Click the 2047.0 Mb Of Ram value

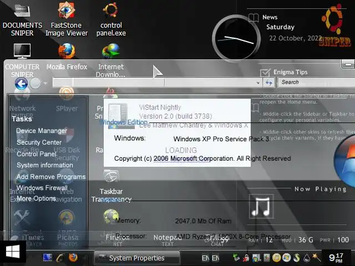[x=203, y=221]
